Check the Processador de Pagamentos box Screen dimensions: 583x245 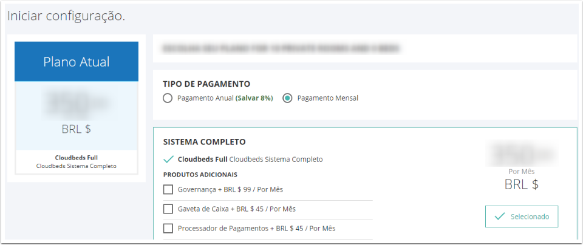coord(168,228)
